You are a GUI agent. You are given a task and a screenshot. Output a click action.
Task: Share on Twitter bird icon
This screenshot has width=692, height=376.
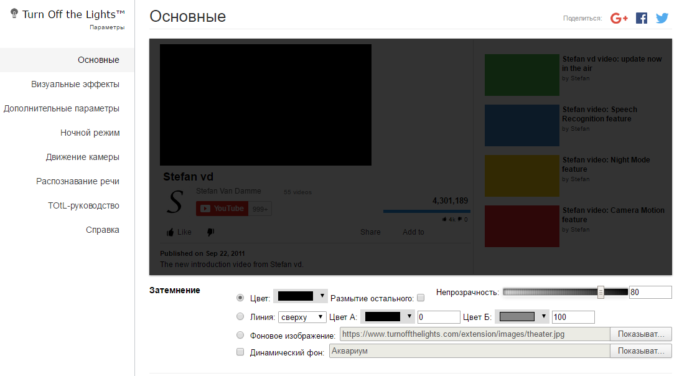(x=662, y=18)
